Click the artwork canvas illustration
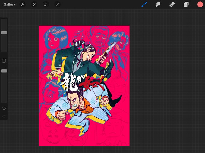Image resolution: width=205 pixels, height=153 pixels. pos(84,85)
